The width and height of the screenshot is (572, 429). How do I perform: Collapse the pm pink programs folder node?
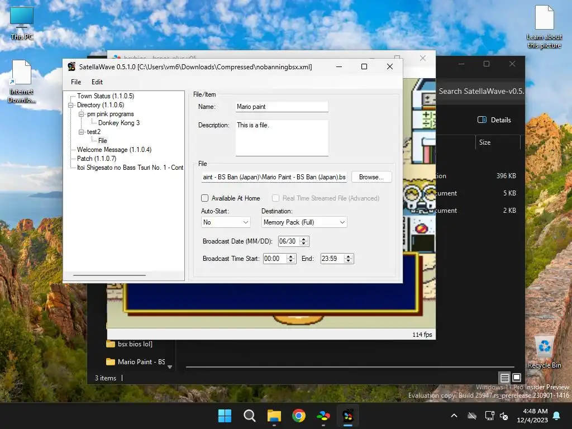coord(81,114)
